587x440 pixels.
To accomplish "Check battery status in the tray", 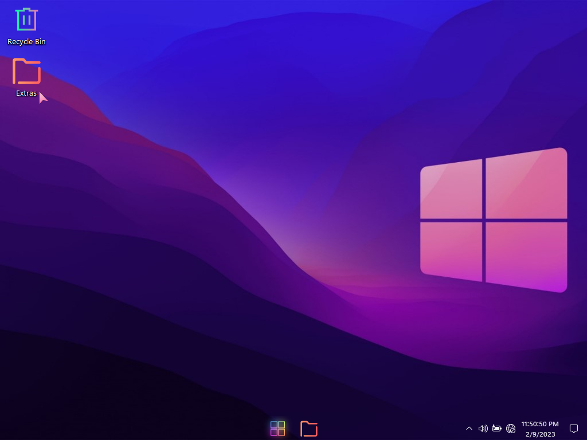I will coord(497,429).
